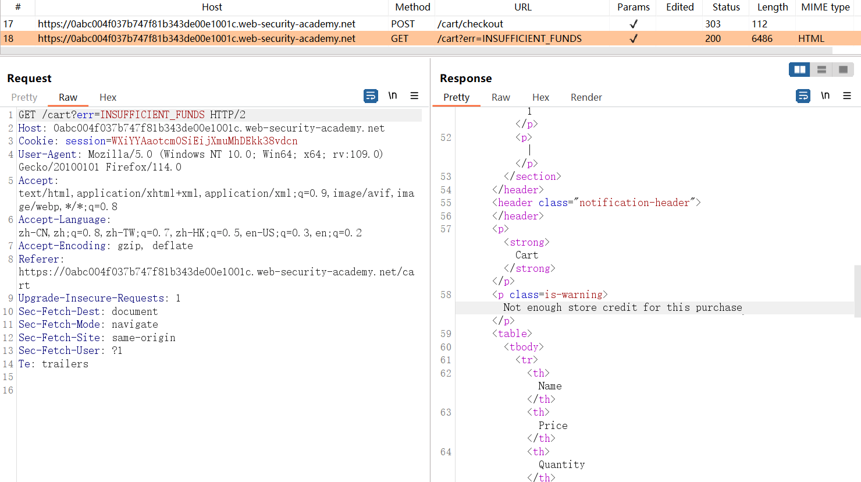Switch Response view to Raw tab
The image size is (861, 482).
click(x=500, y=97)
